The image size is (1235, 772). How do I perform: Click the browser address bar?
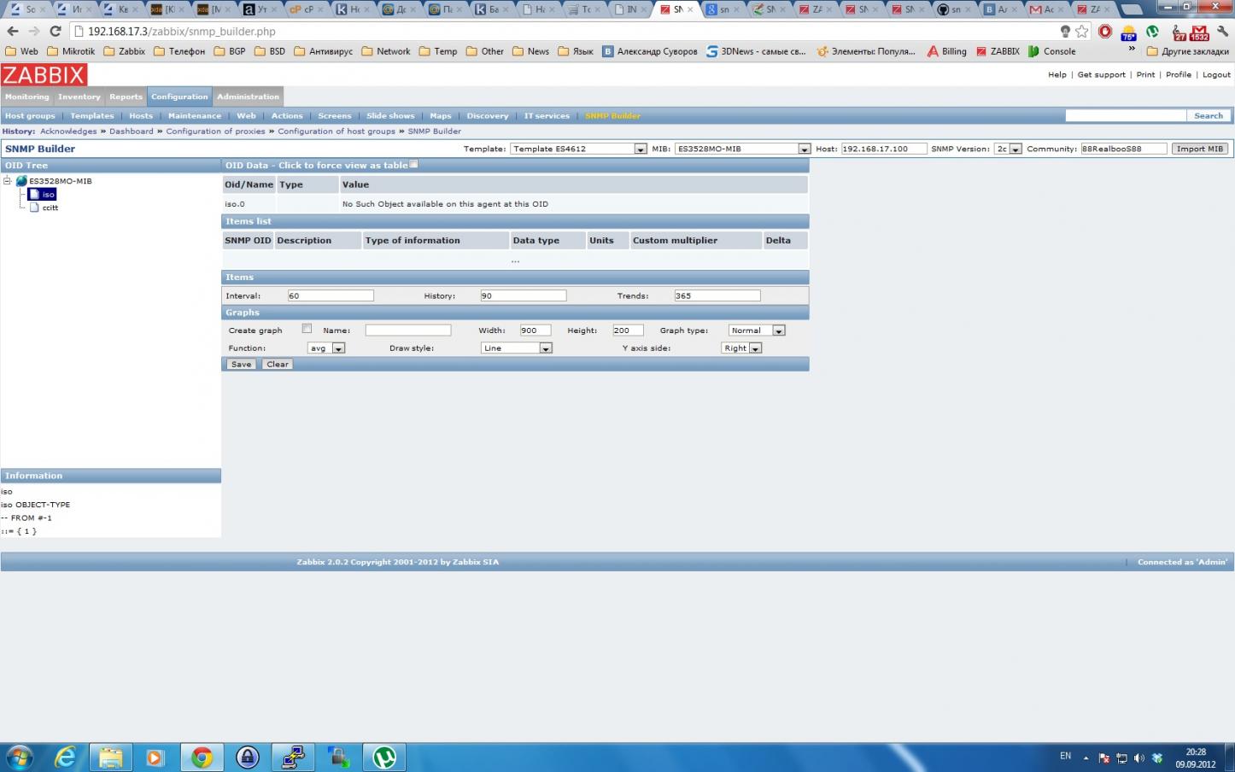[564, 32]
